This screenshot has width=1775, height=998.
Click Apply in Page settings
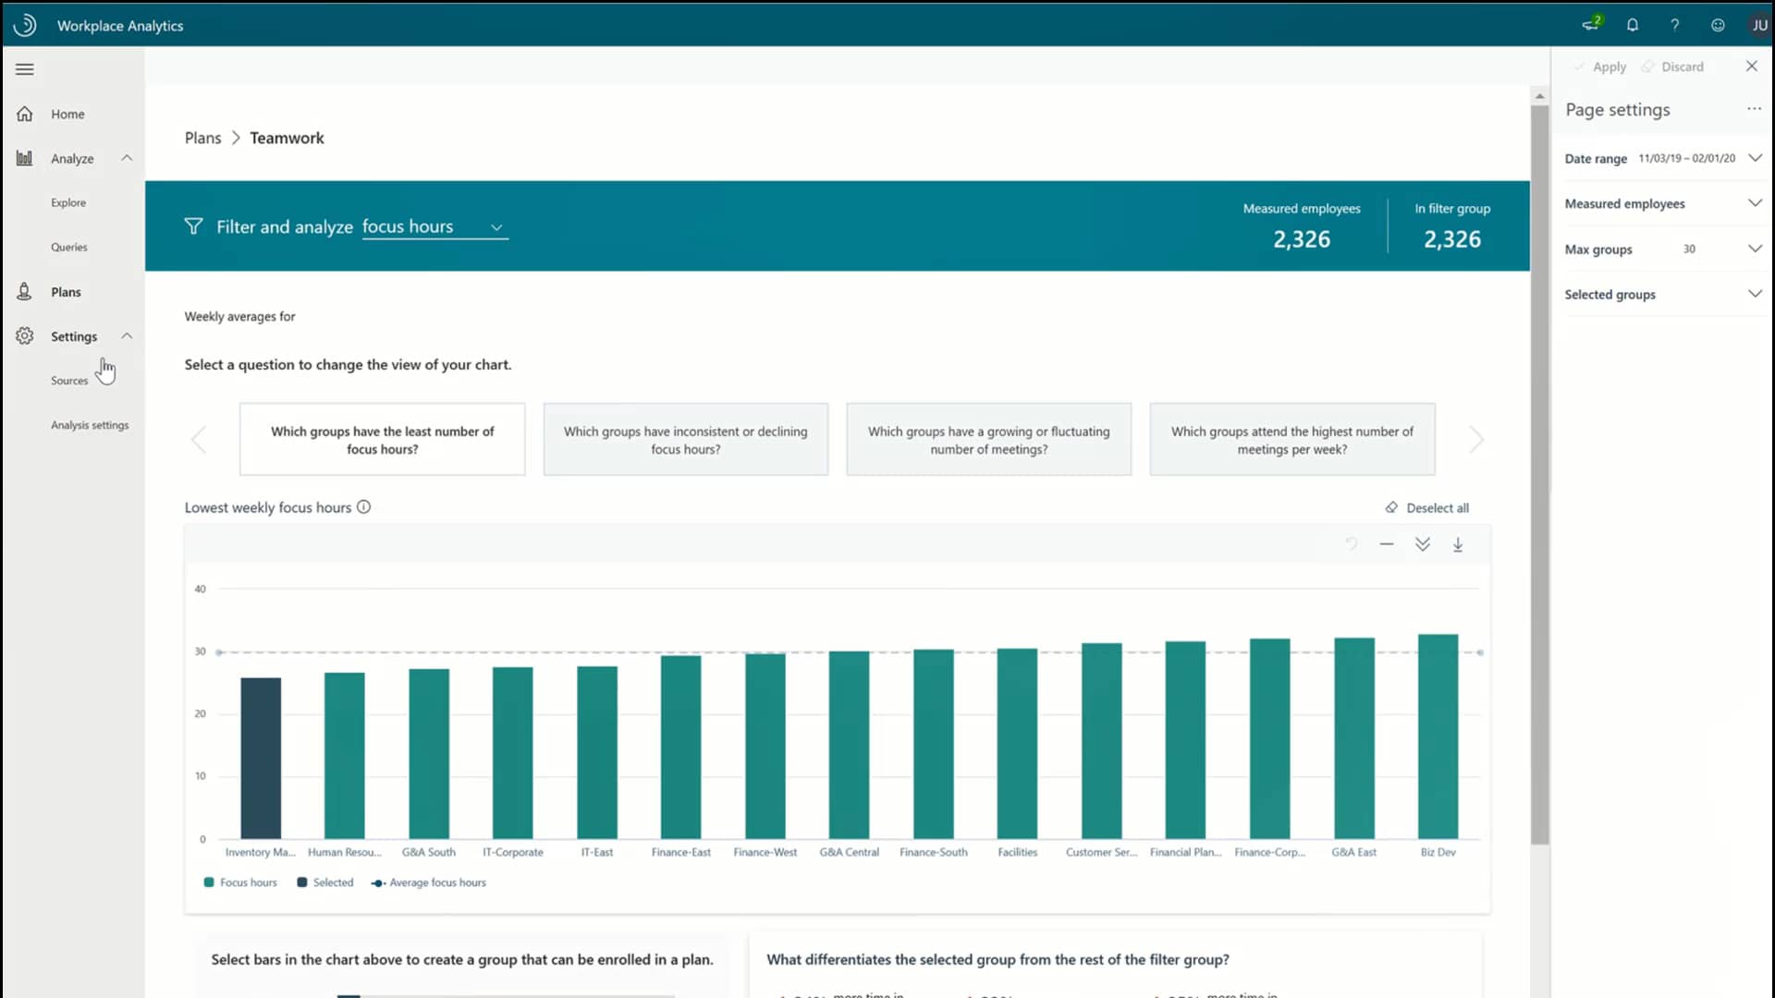tap(1600, 67)
